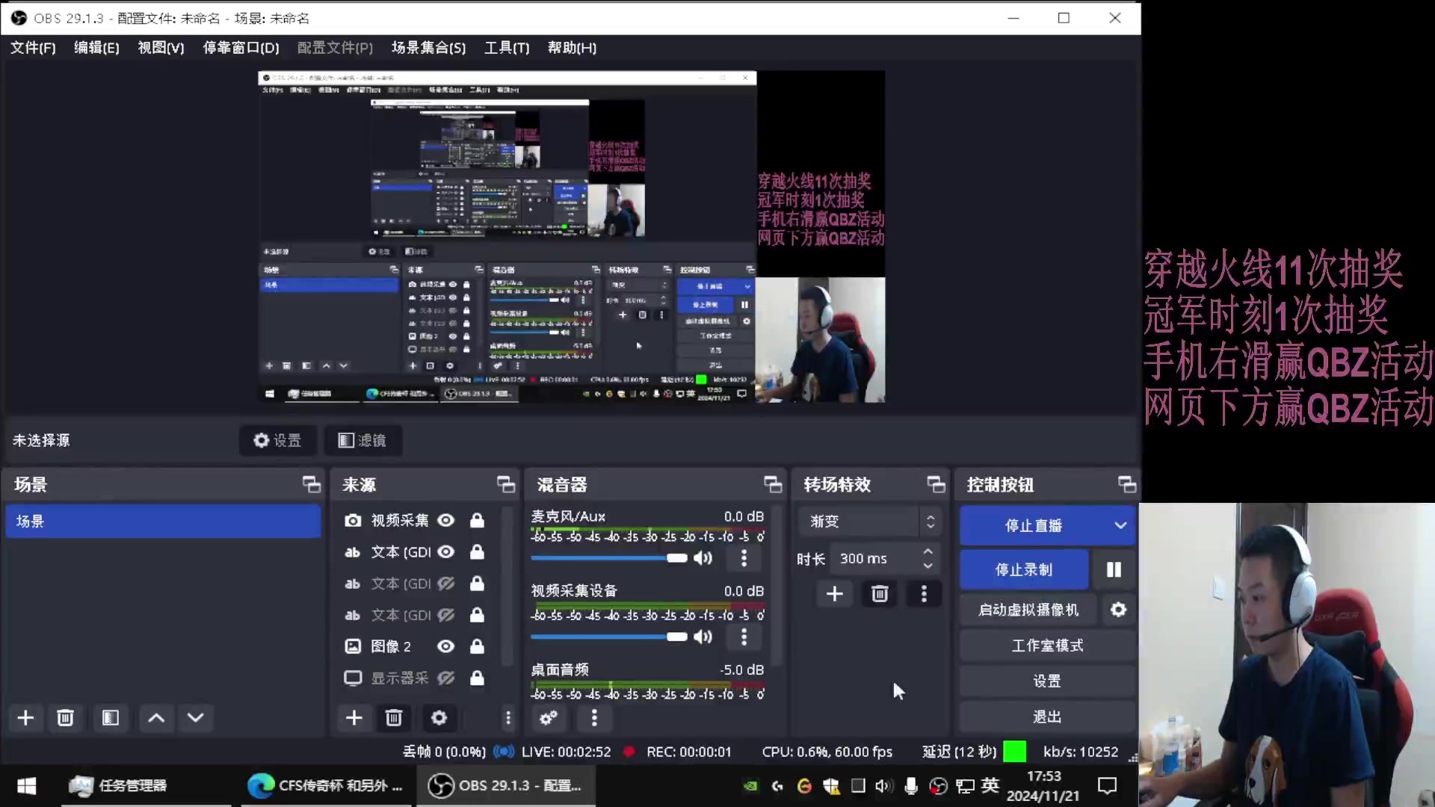Open the 编辑(E) menu
Viewport: 1435px width, 807px height.
(96, 48)
